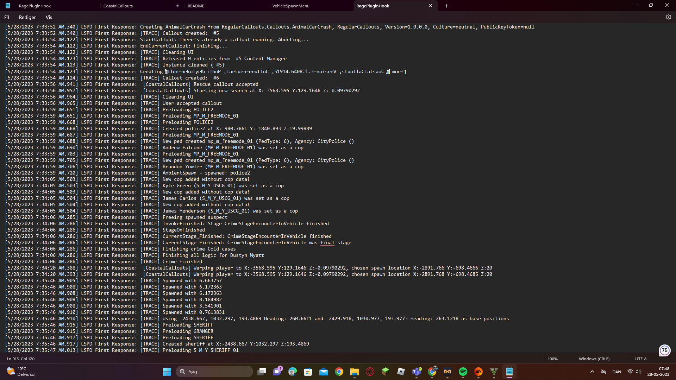Open Notepad settings gear
Image resolution: width=676 pixels, height=380 pixels.
[668, 17]
